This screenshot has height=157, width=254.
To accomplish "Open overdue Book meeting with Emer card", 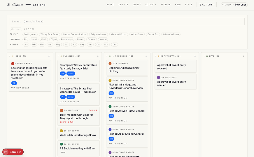I will 78,116.
